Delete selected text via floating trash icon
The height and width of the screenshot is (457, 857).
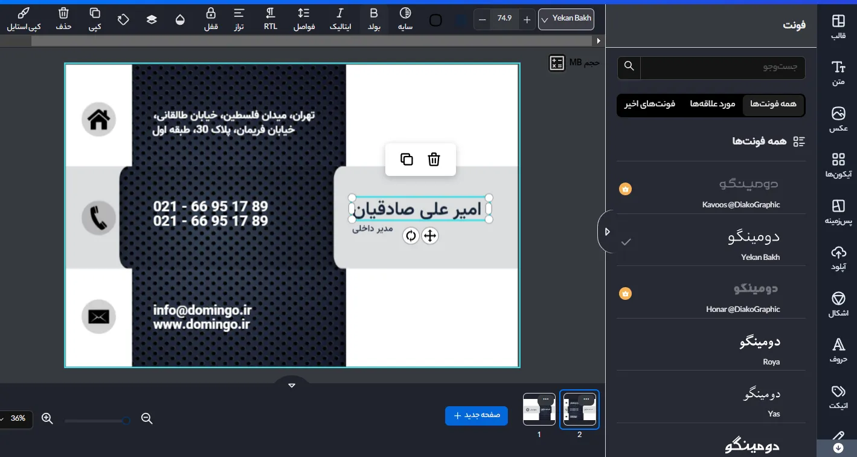434,160
